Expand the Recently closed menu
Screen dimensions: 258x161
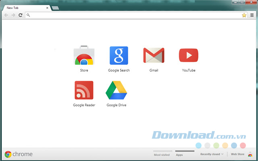coord(212,154)
